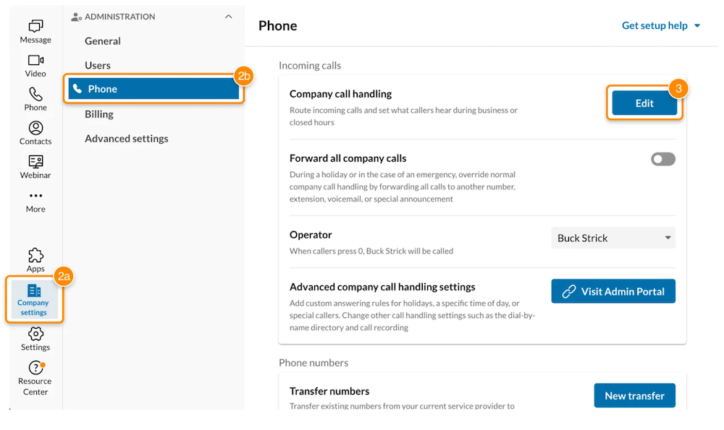This screenshot has height=430, width=724.
Task: Click the Visit Admin Portal button
Action: (x=613, y=291)
